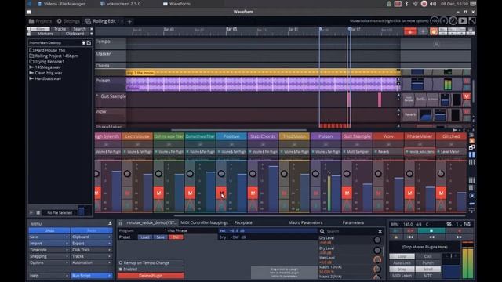Click the grey plus button in toolbar

pos(423,31)
